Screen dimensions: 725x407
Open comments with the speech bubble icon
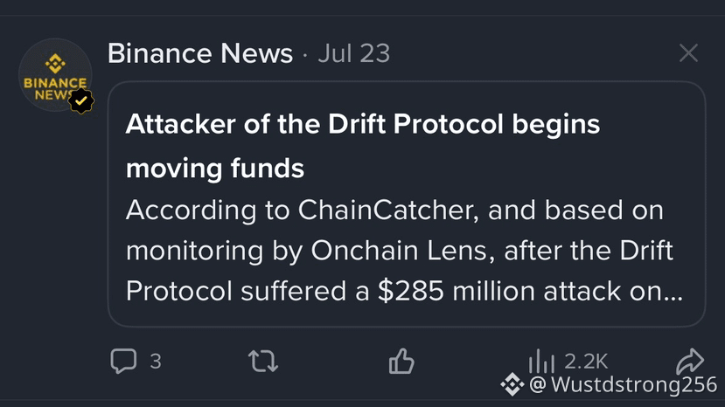123,361
